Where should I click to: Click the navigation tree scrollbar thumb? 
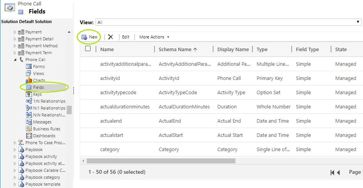pos(69,110)
